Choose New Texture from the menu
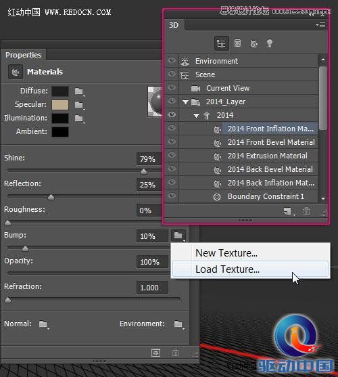The height and width of the screenshot is (377, 338). pyautogui.click(x=250, y=253)
